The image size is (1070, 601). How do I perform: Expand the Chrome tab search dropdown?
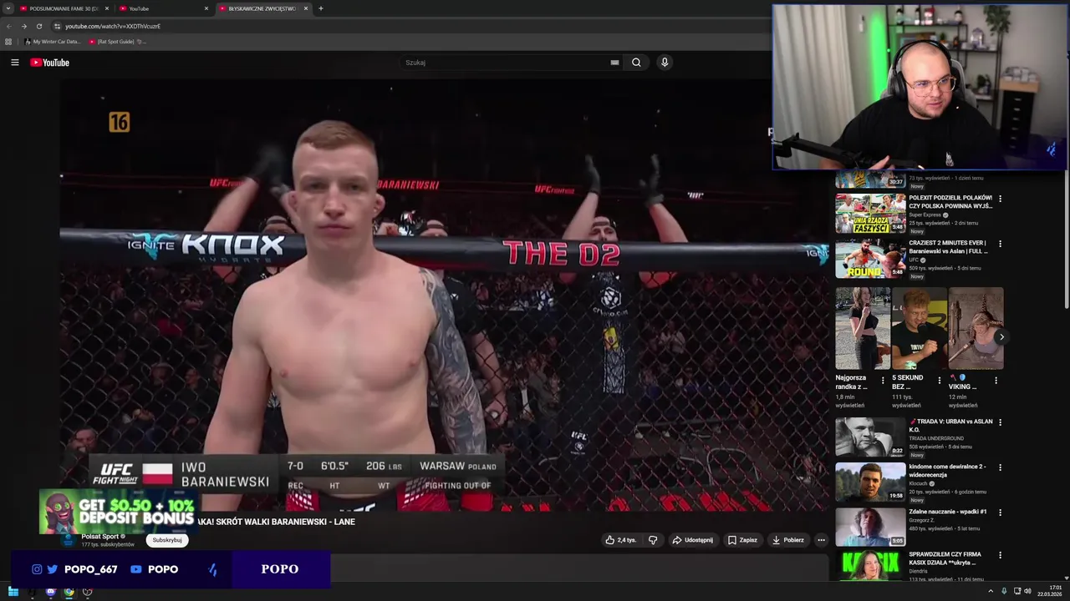(8, 8)
